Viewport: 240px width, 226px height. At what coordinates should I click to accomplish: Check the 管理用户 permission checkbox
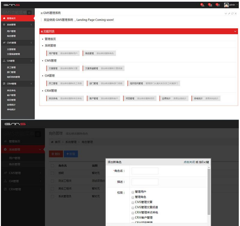pos(133,192)
